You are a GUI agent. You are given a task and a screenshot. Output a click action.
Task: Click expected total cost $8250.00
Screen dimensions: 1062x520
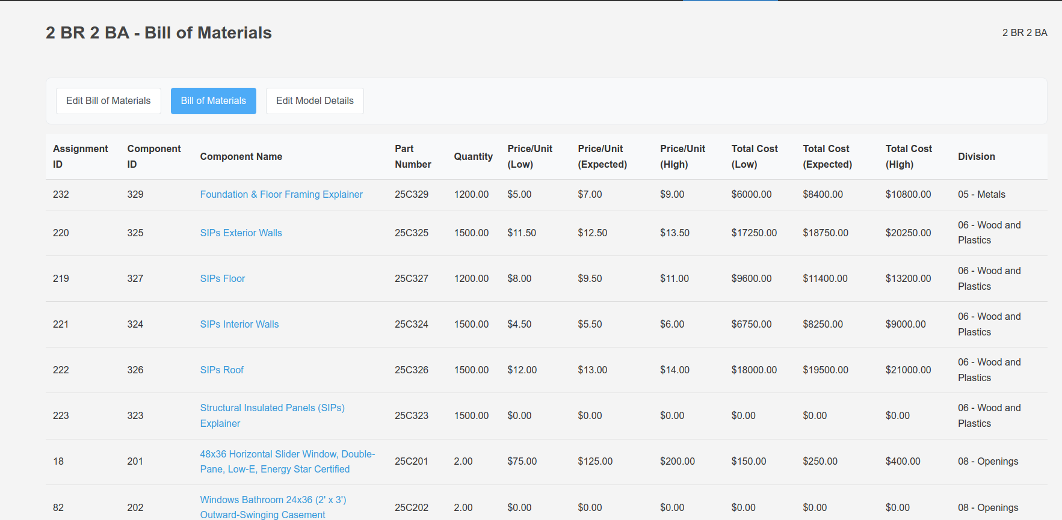coord(823,325)
